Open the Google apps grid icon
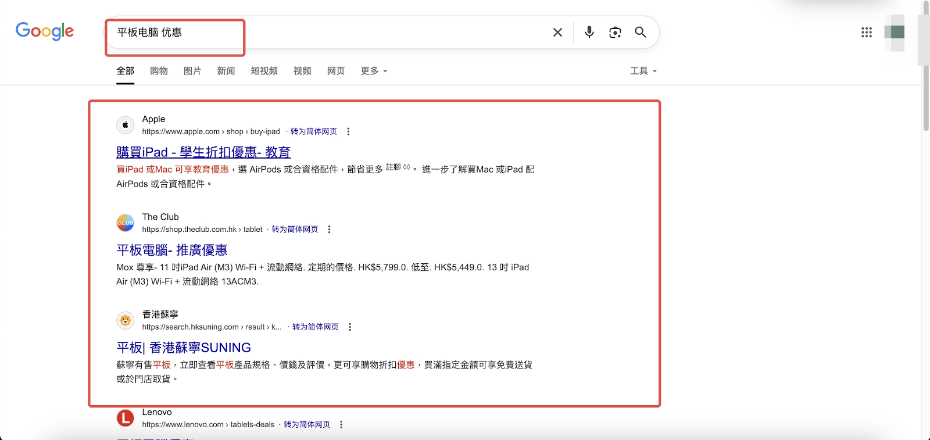The image size is (930, 440). [867, 33]
